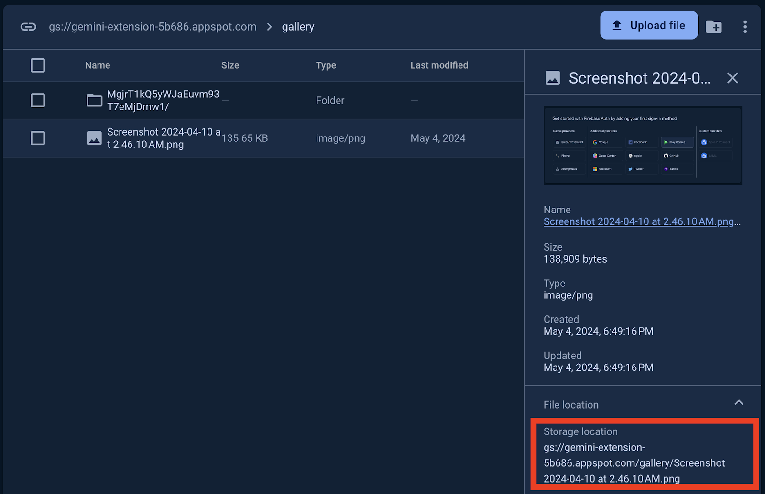The width and height of the screenshot is (765, 494).
Task: Click the image file icon in Screenshot row
Action: 94,138
